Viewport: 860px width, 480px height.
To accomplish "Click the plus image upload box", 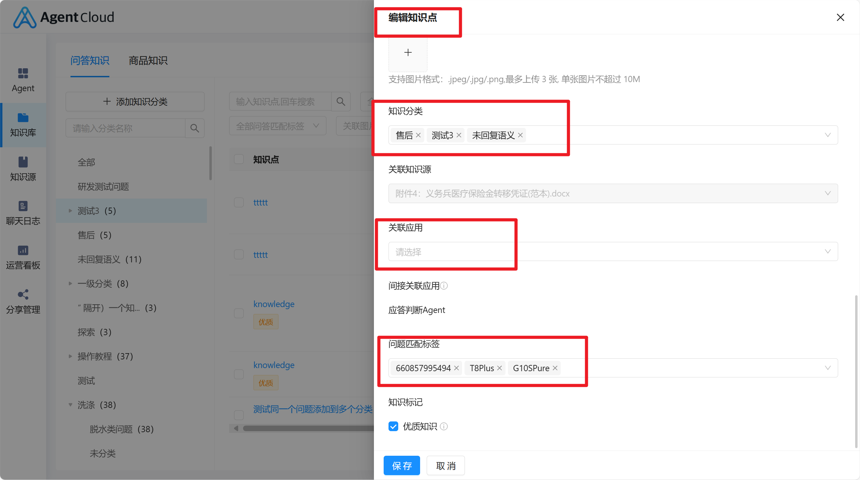I will [408, 53].
